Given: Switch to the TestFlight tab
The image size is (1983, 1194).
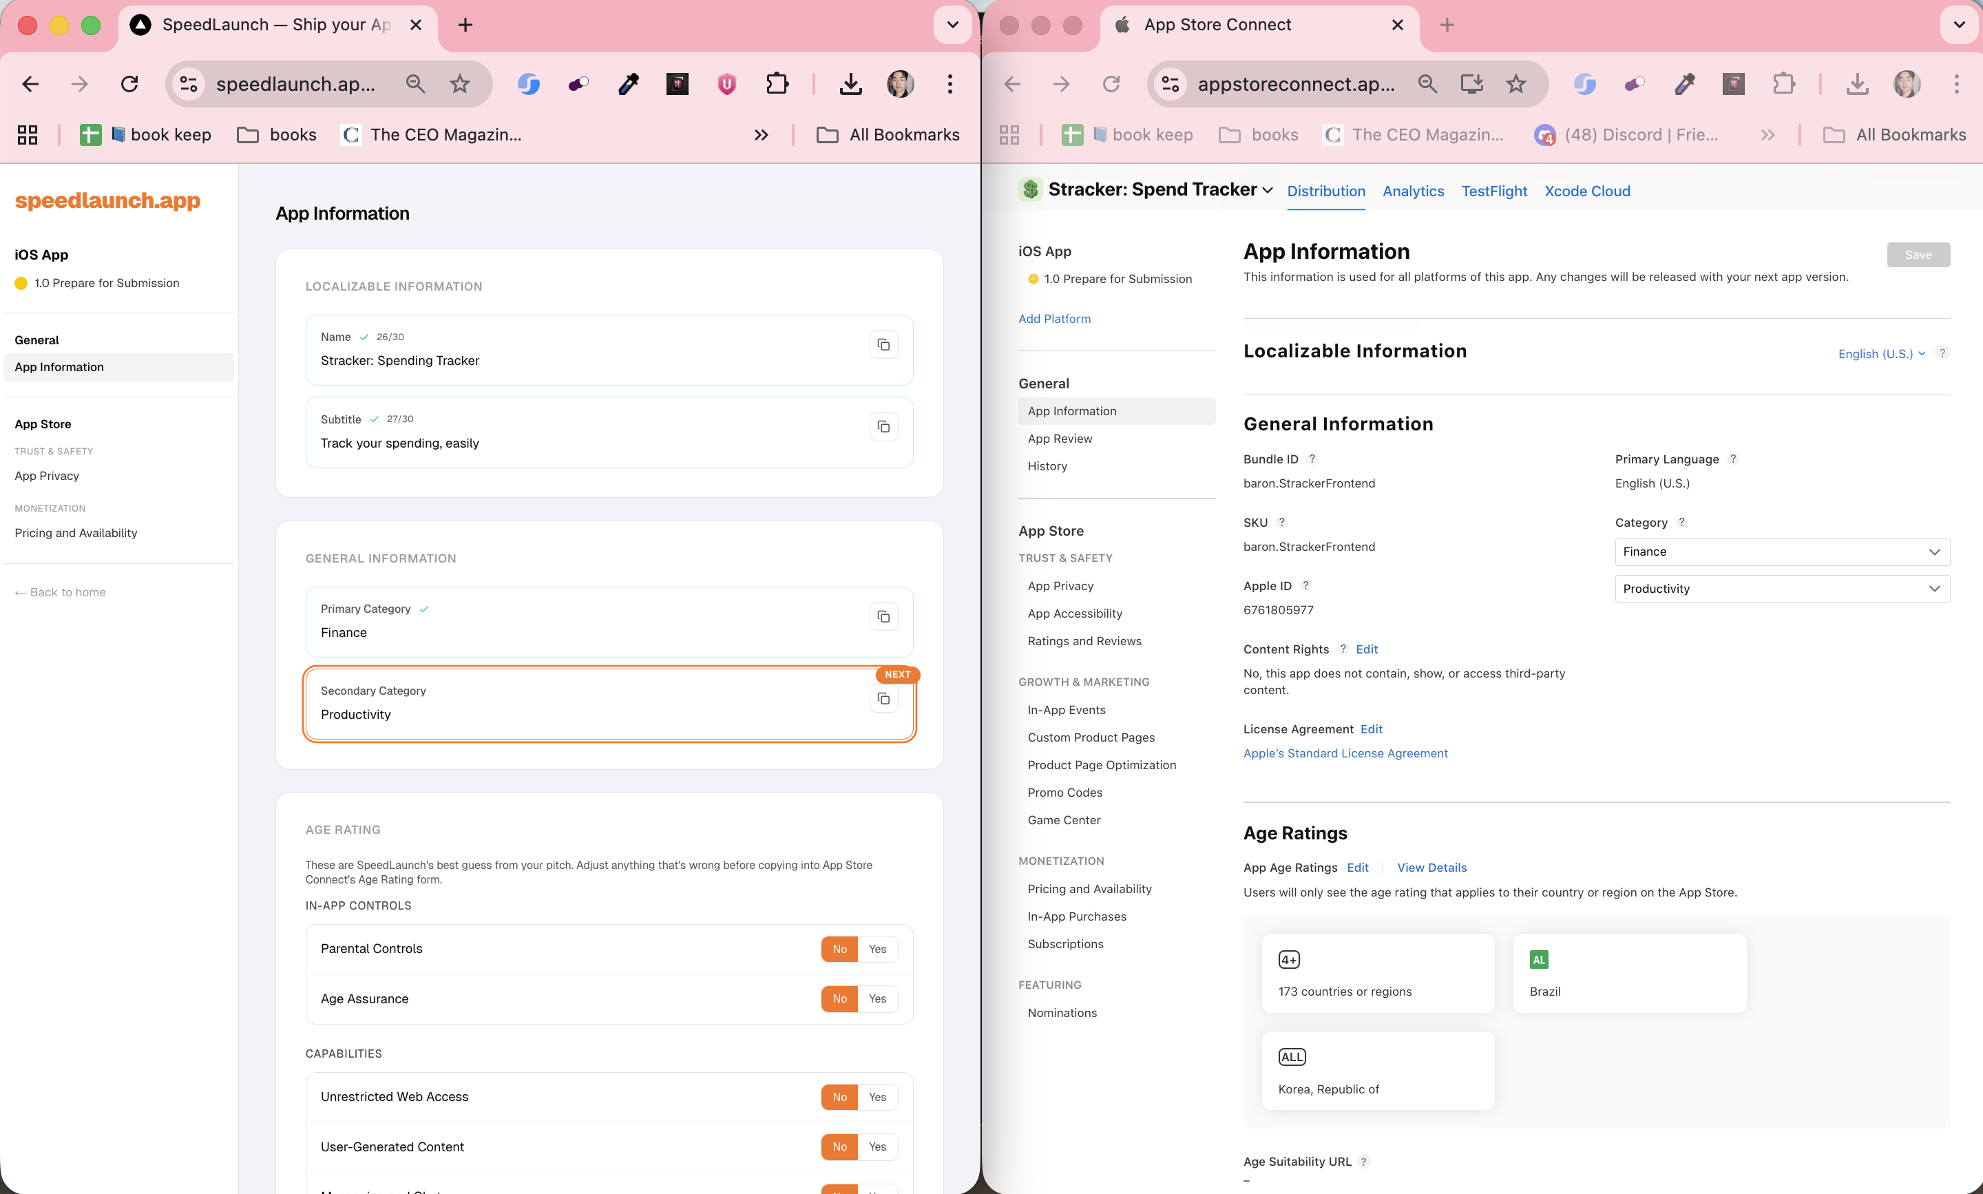Looking at the screenshot, I should 1493,191.
